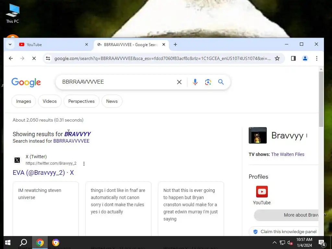
Task: Open Windows notification center
Action: point(322,243)
